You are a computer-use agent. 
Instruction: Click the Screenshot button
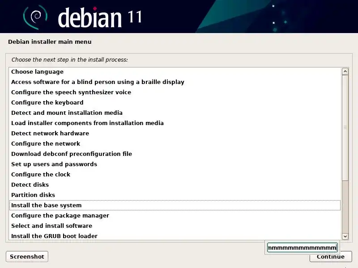[x=27, y=256]
